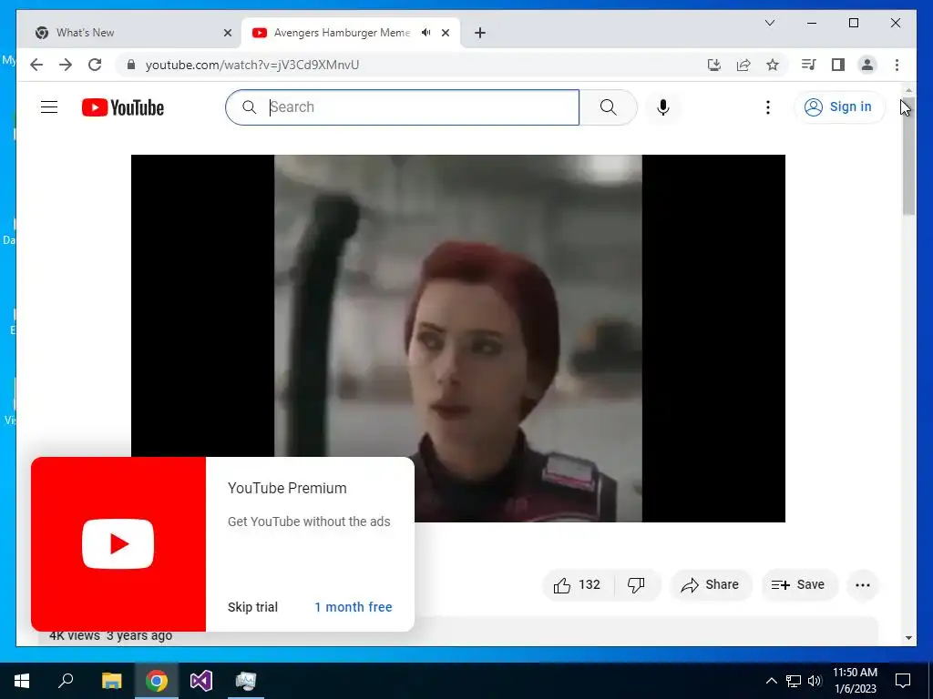933x699 pixels.
Task: Open the YouTube guide hamburger menu
Action: point(49,107)
